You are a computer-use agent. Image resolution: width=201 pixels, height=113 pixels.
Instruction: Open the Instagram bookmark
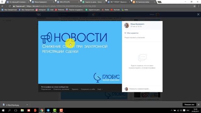41,10
